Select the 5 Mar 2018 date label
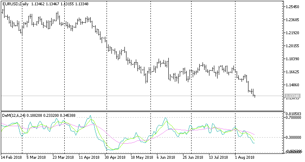305x162 pixels. pos(36,158)
